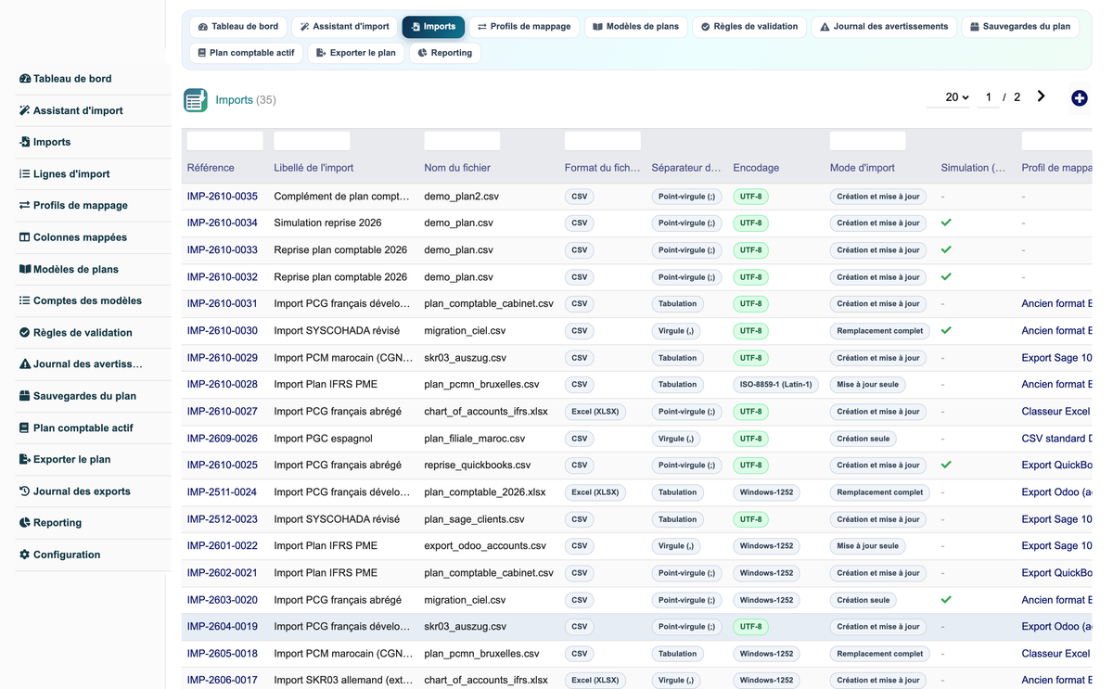
Task: Click the Règles de validation check icon in sidebar
Action: (x=25, y=332)
